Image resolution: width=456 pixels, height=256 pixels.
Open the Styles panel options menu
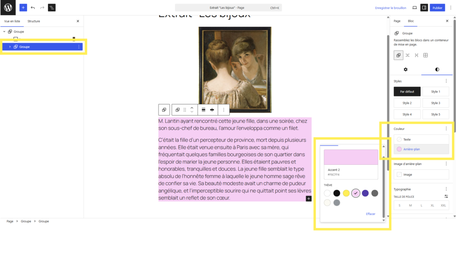point(446,81)
